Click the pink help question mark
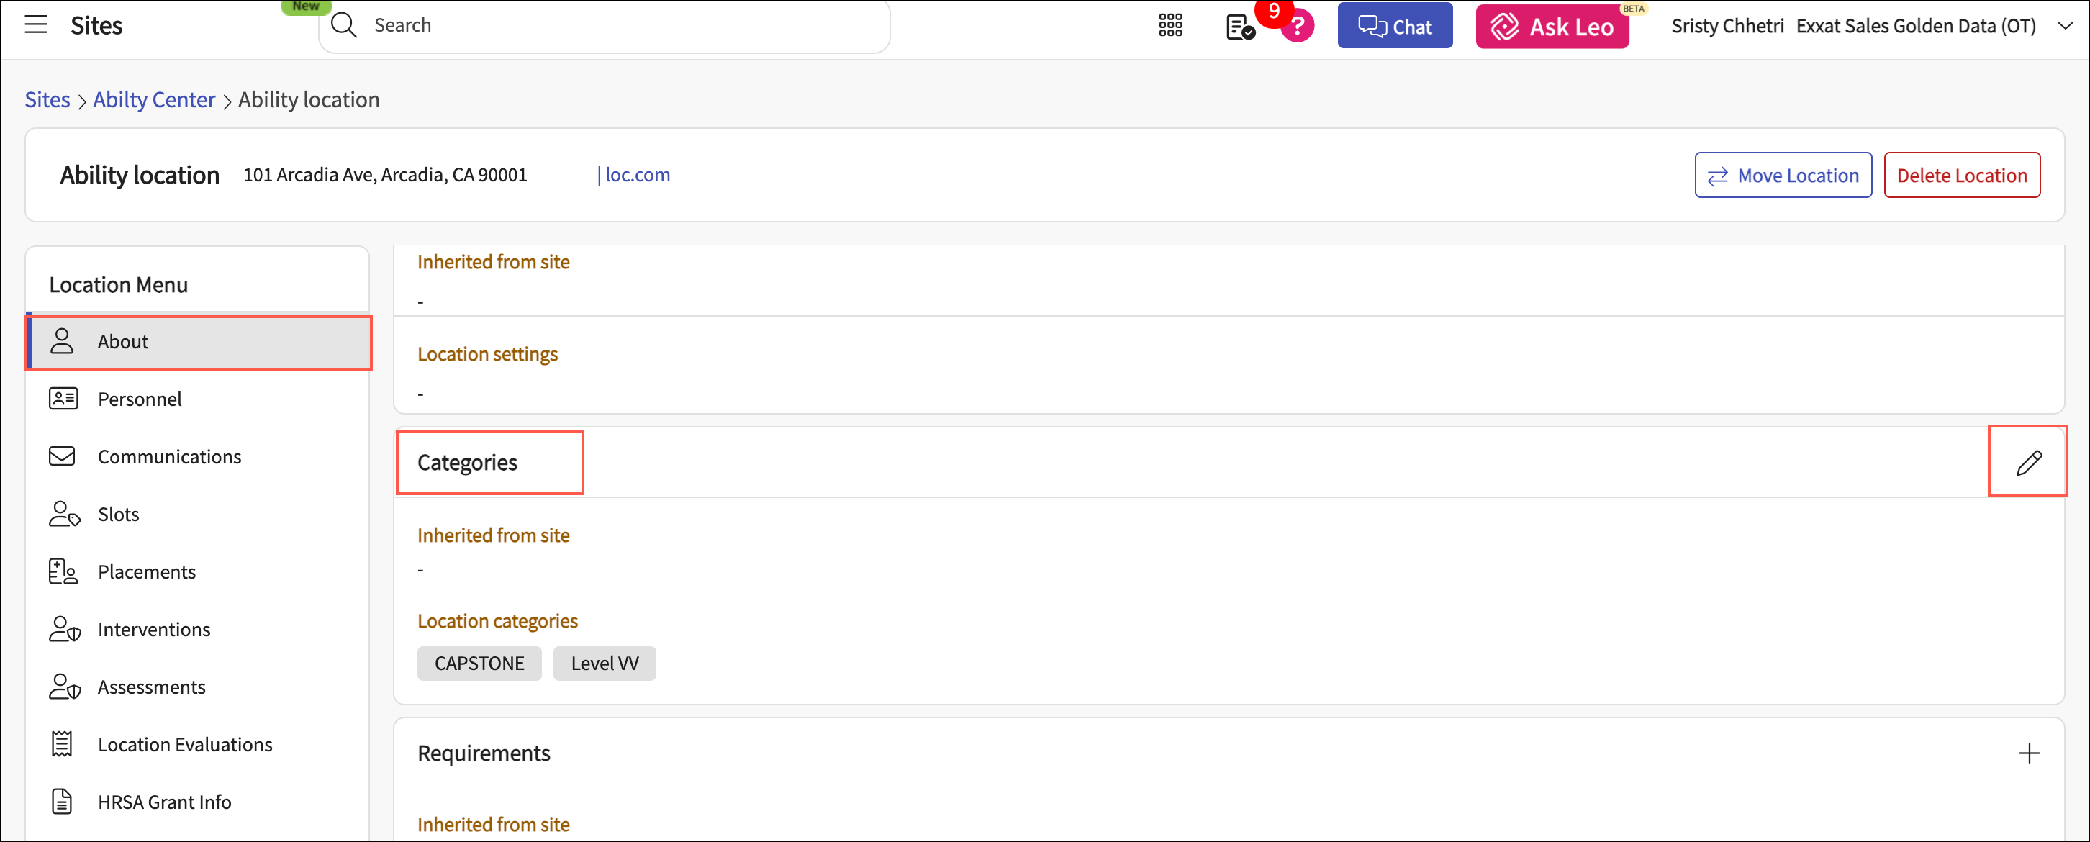Screen dimensions: 2090x842 click(x=1298, y=27)
